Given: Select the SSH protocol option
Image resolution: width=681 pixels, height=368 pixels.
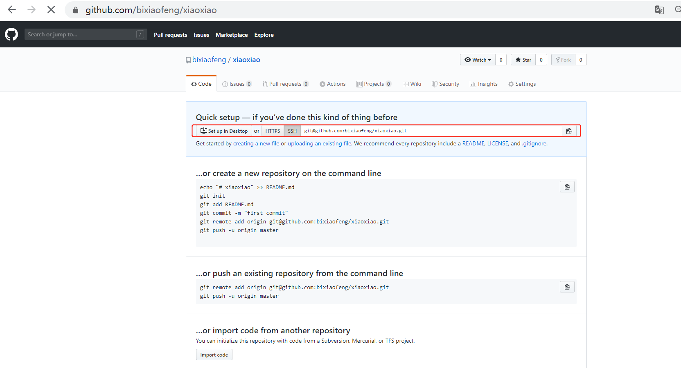Looking at the screenshot, I should pyautogui.click(x=292, y=131).
